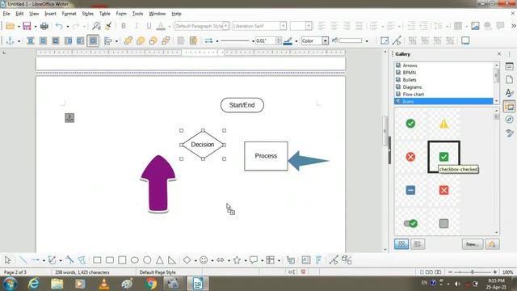
Task: Click the Insert Image toolbar icon
Action: tap(475, 26)
